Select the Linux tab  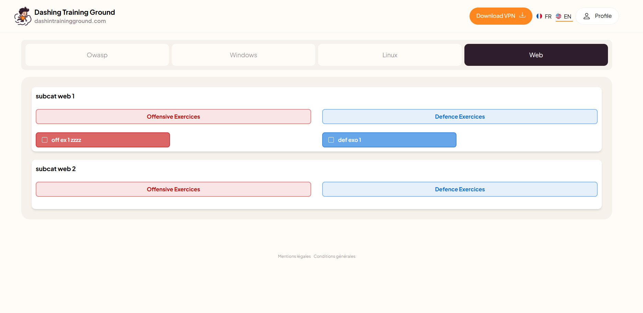(x=390, y=55)
